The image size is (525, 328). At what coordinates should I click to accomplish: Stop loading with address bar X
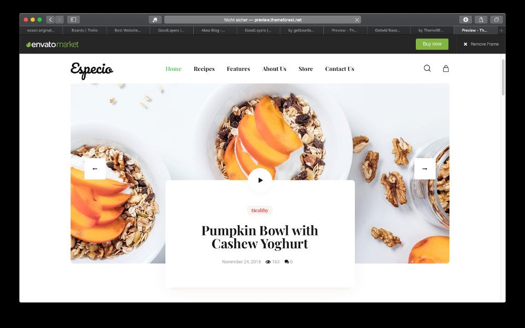coord(357,20)
